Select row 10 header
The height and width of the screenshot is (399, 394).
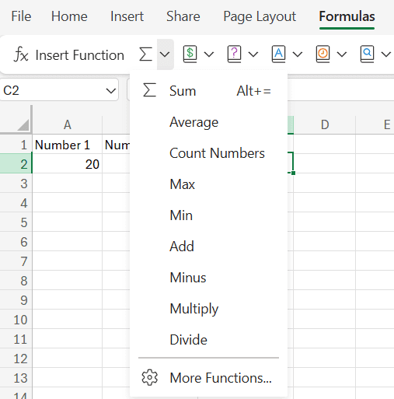coord(16,320)
